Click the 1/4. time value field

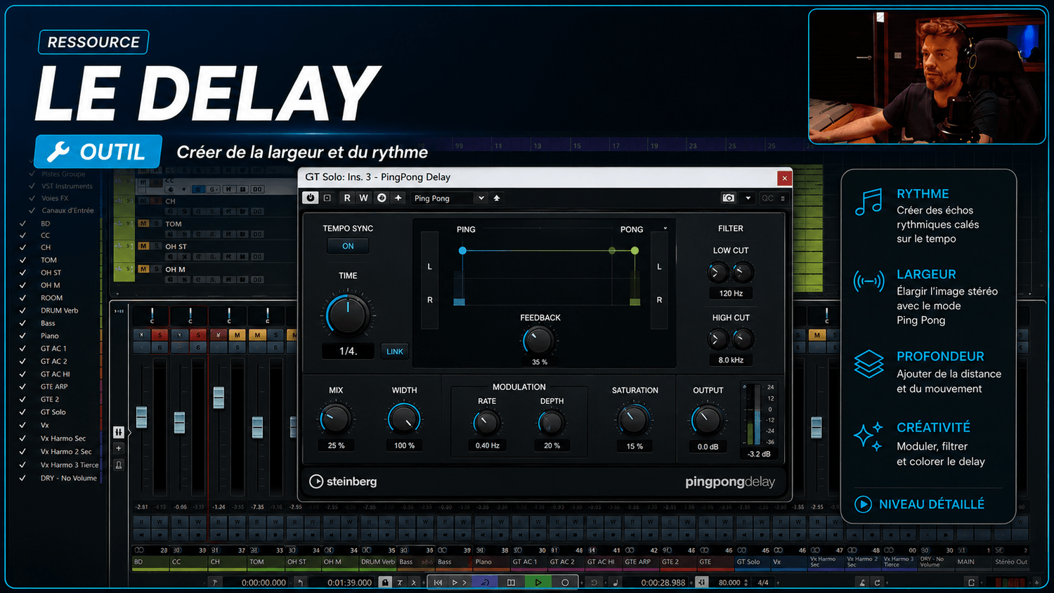(x=348, y=351)
